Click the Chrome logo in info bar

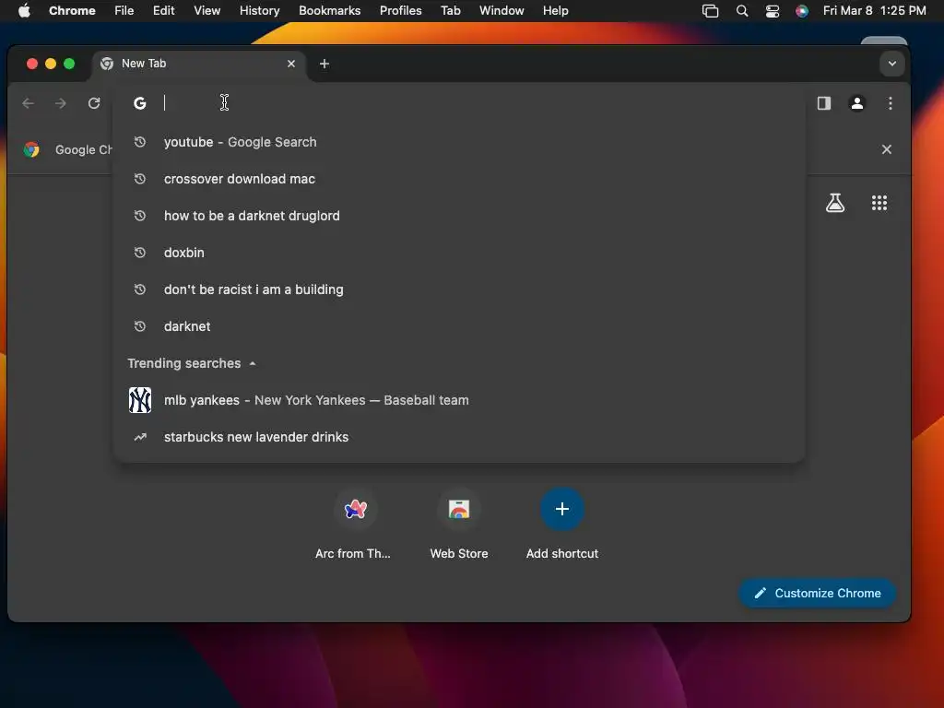(x=31, y=149)
